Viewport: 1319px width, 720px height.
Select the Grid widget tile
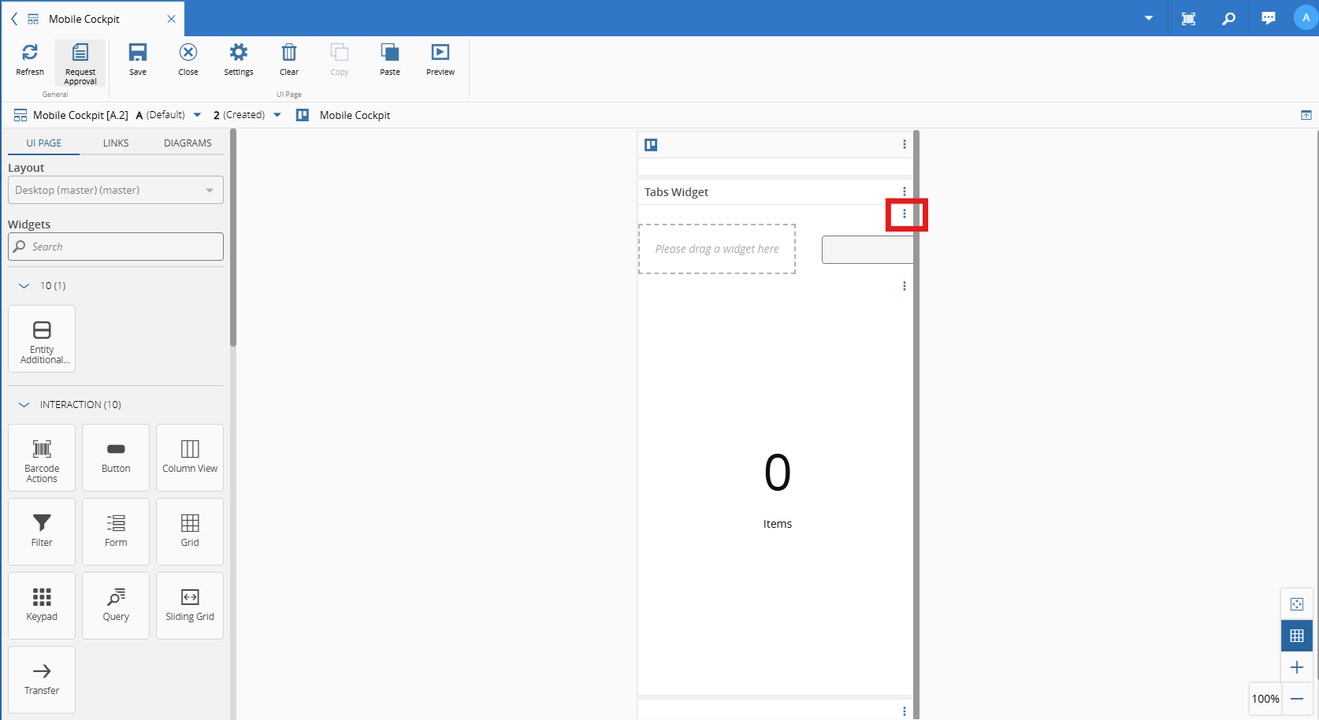point(190,532)
